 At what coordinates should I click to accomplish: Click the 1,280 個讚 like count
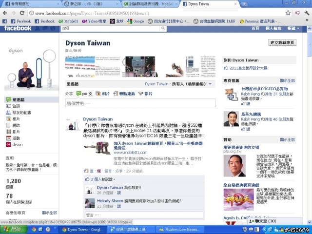(13, 183)
